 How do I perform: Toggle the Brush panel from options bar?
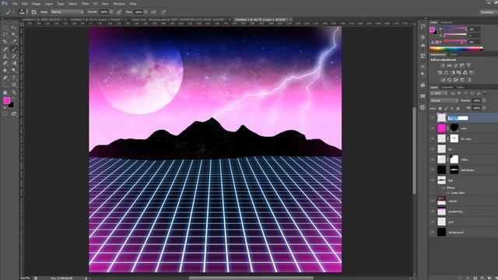(34, 12)
